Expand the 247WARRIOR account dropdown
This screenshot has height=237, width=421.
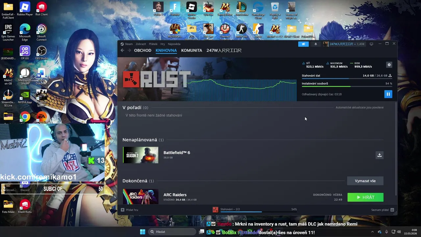(x=344, y=44)
